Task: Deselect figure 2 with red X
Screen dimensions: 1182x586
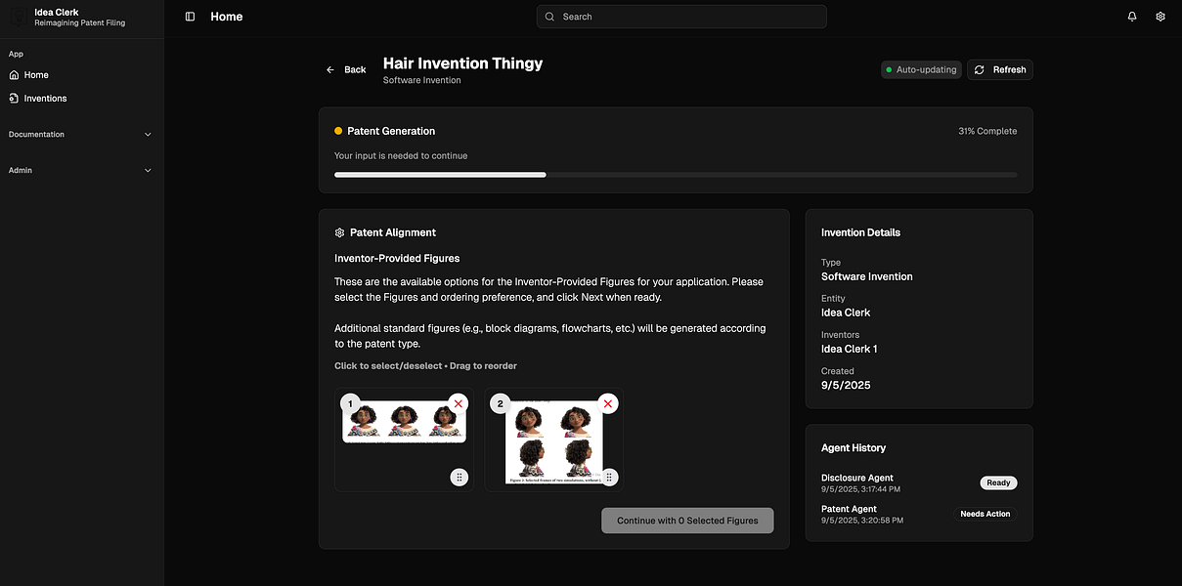Action: [608, 403]
